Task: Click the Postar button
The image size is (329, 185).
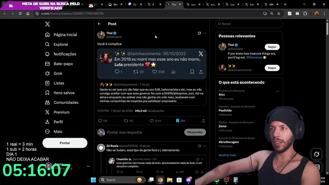Action: pos(65,143)
